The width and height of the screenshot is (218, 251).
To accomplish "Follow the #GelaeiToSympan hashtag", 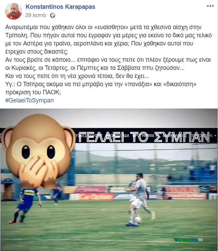I will (29, 100).
